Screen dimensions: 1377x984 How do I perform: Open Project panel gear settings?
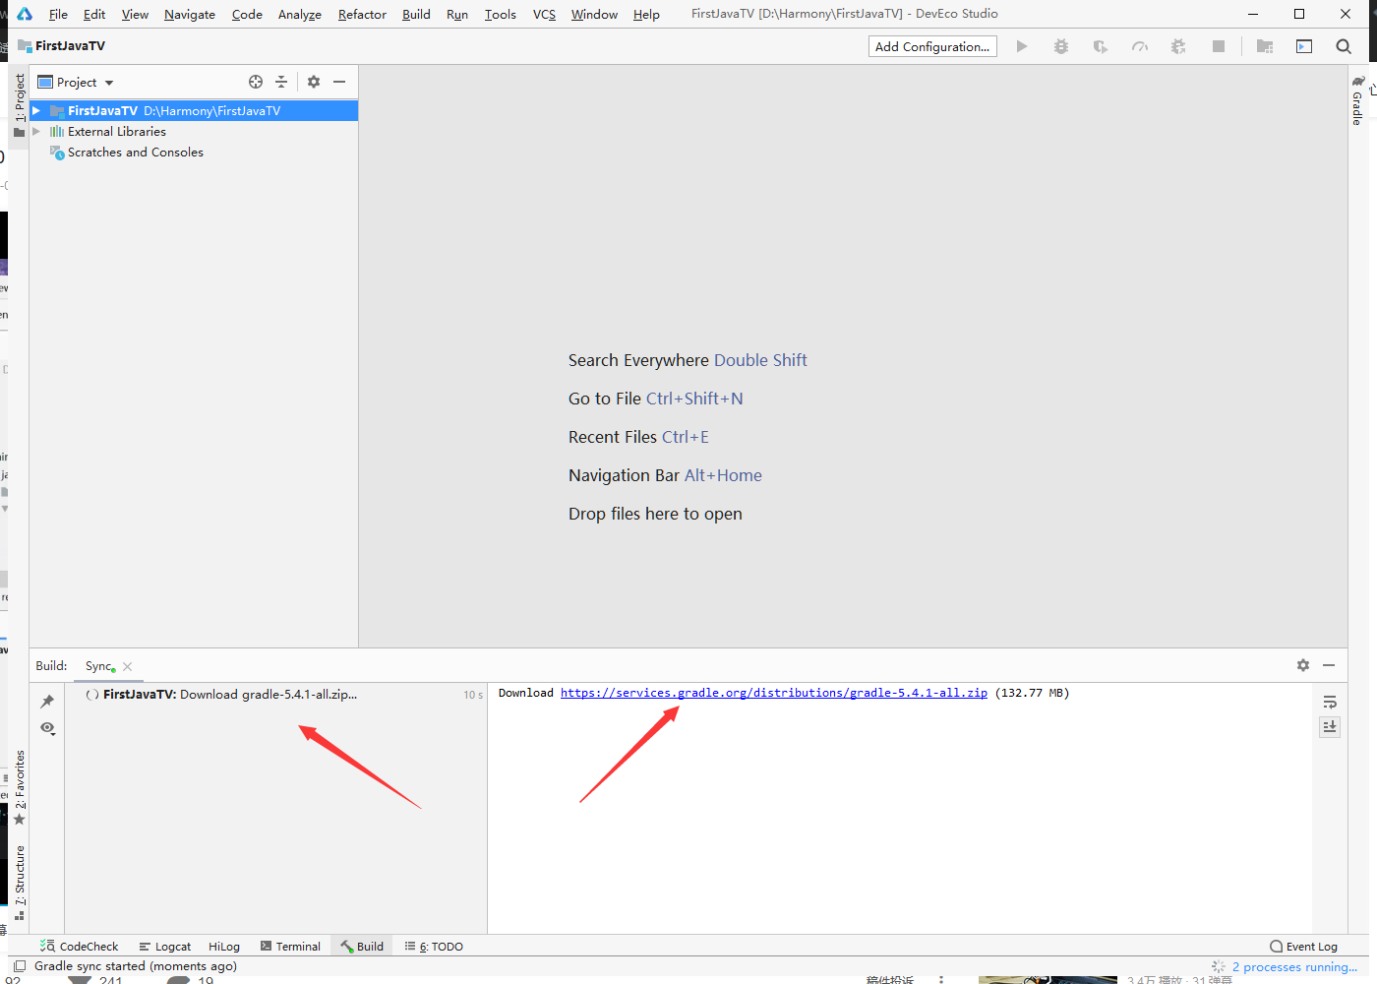pyautogui.click(x=314, y=82)
